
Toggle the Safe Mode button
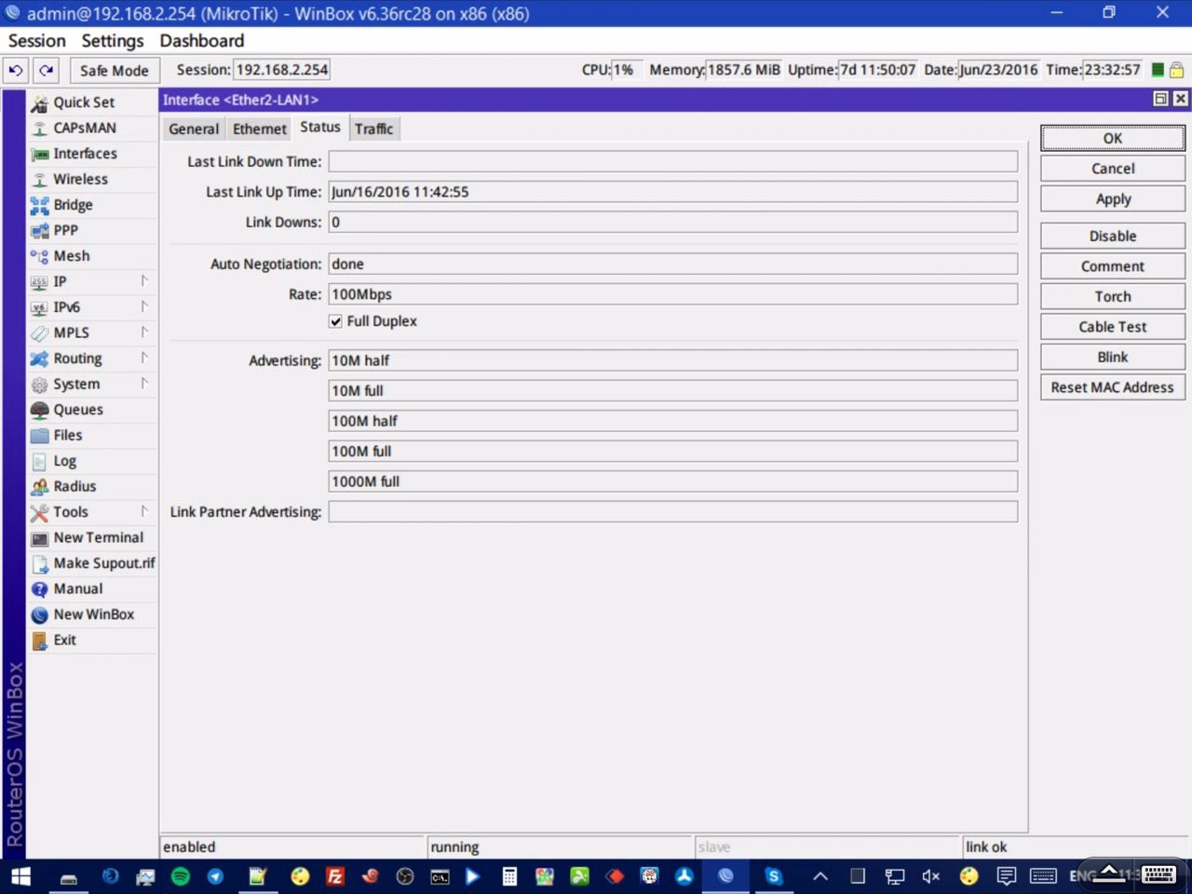114,71
